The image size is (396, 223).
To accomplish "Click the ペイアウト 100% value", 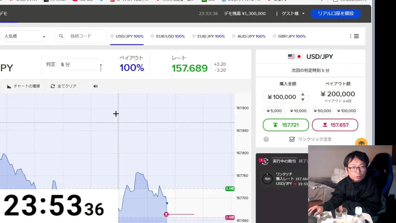I will coord(132,68).
